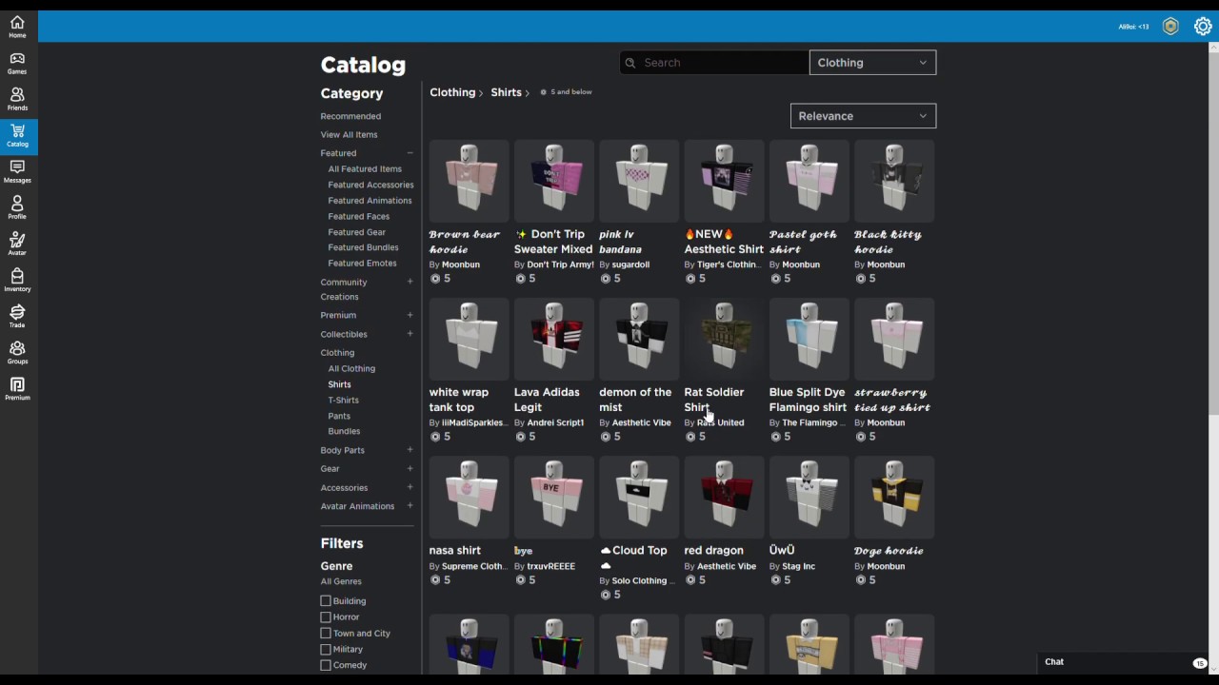Open the Don't Trip Sweater Mixed thumbnail

(554, 181)
